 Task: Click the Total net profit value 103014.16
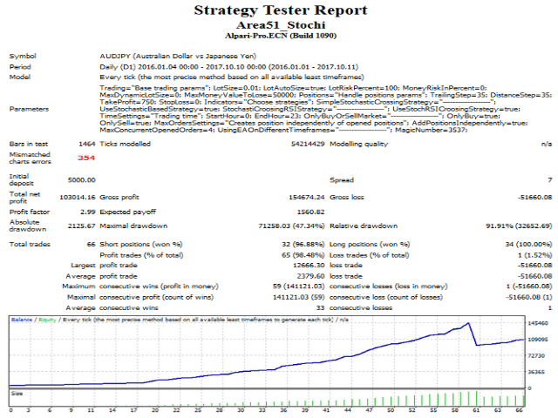(x=78, y=200)
